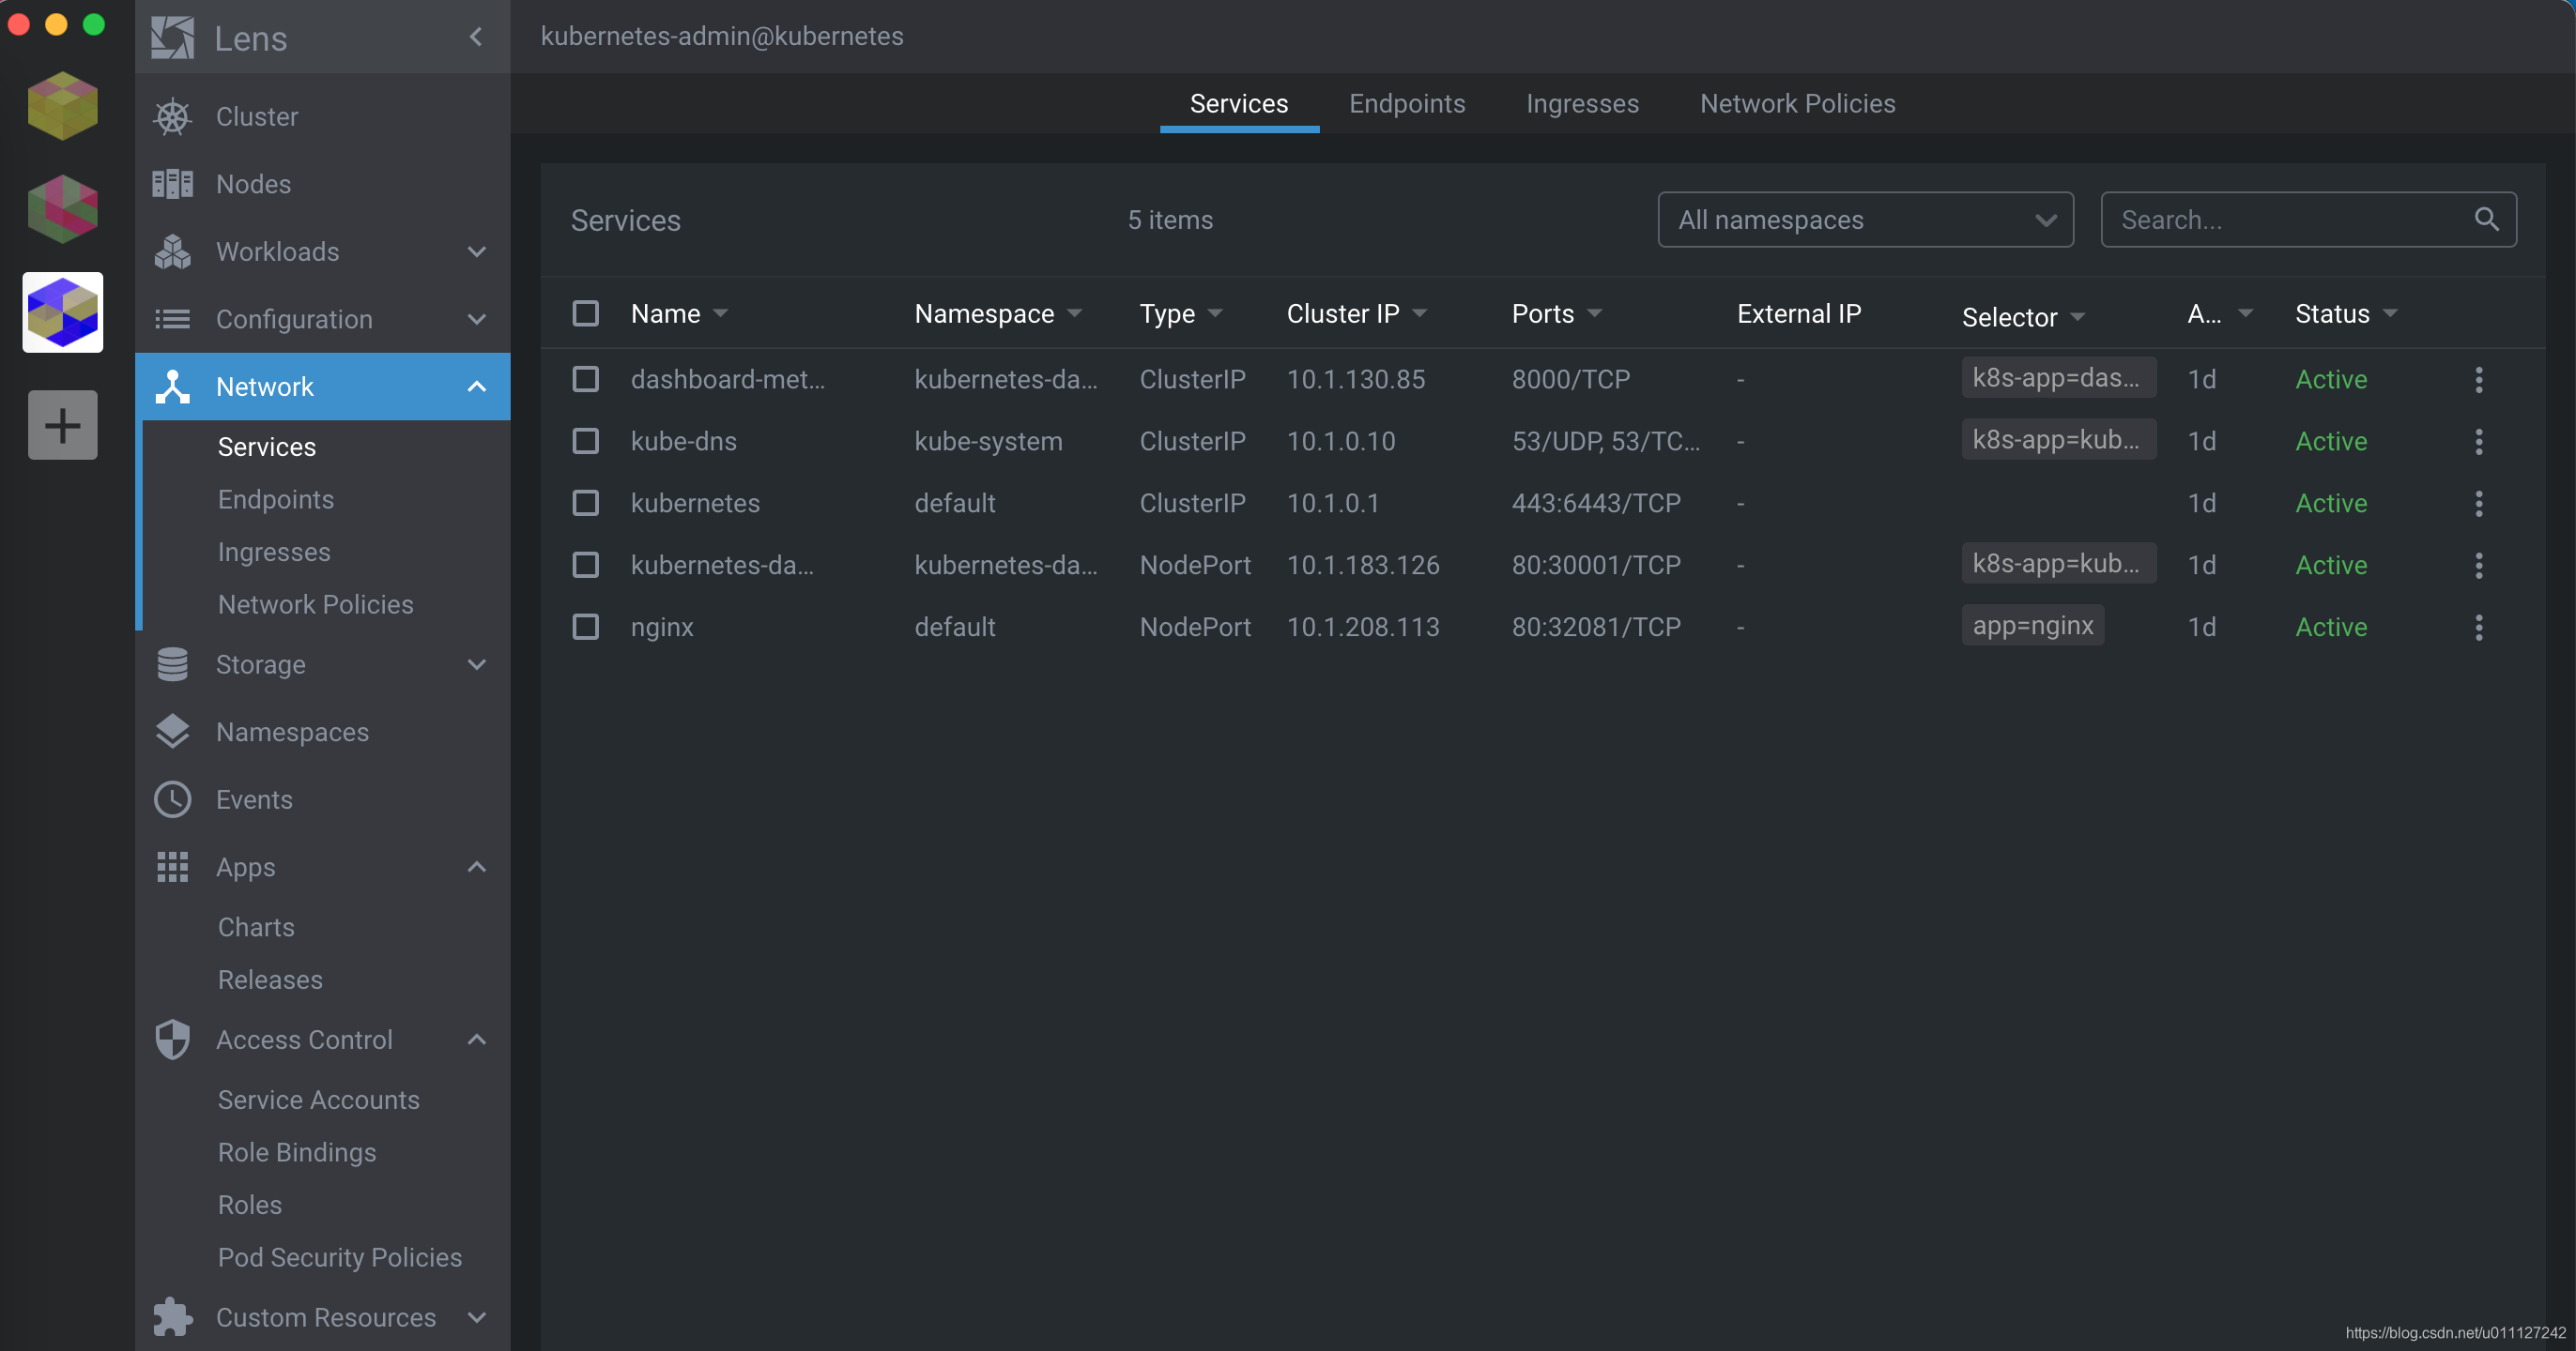Click the Lens logo icon
2576x1351 pixels.
point(172,38)
